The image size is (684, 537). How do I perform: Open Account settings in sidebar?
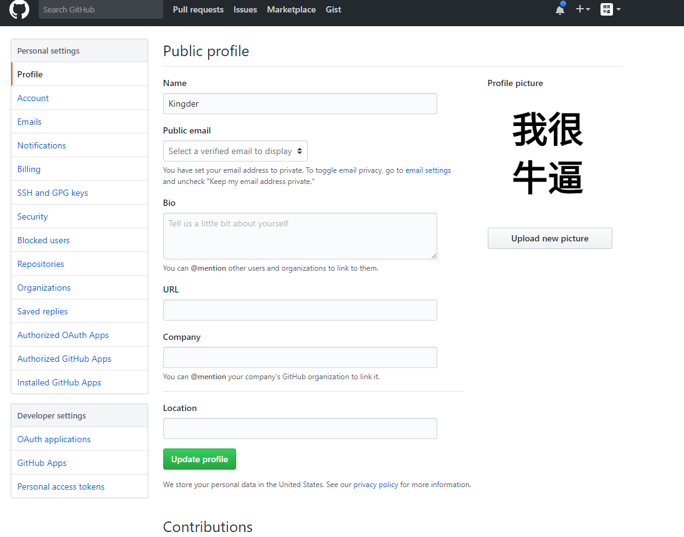click(79, 99)
